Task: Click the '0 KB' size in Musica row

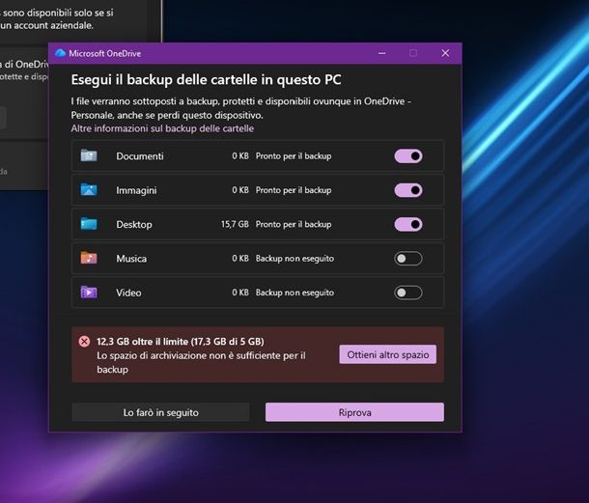Action: click(240, 259)
